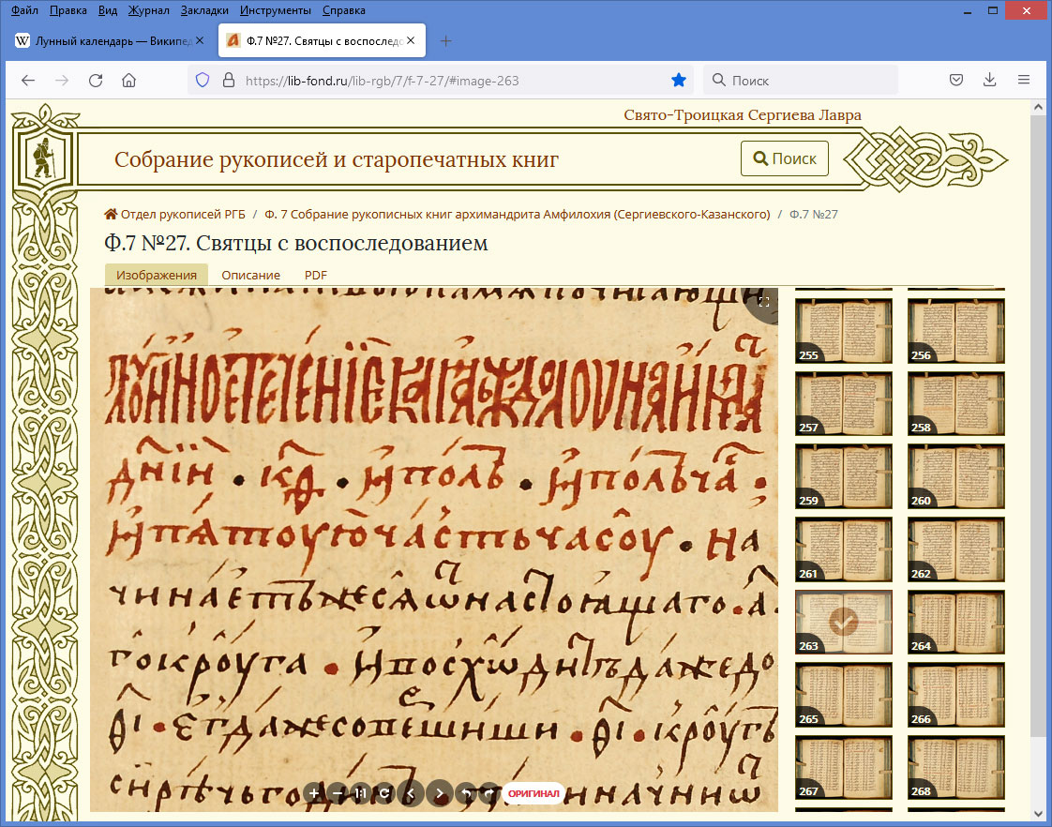Open Ф. 7 Собрание рукописных книг архимандрита Амфилохия link
This screenshot has width=1052, height=827.
tap(518, 214)
